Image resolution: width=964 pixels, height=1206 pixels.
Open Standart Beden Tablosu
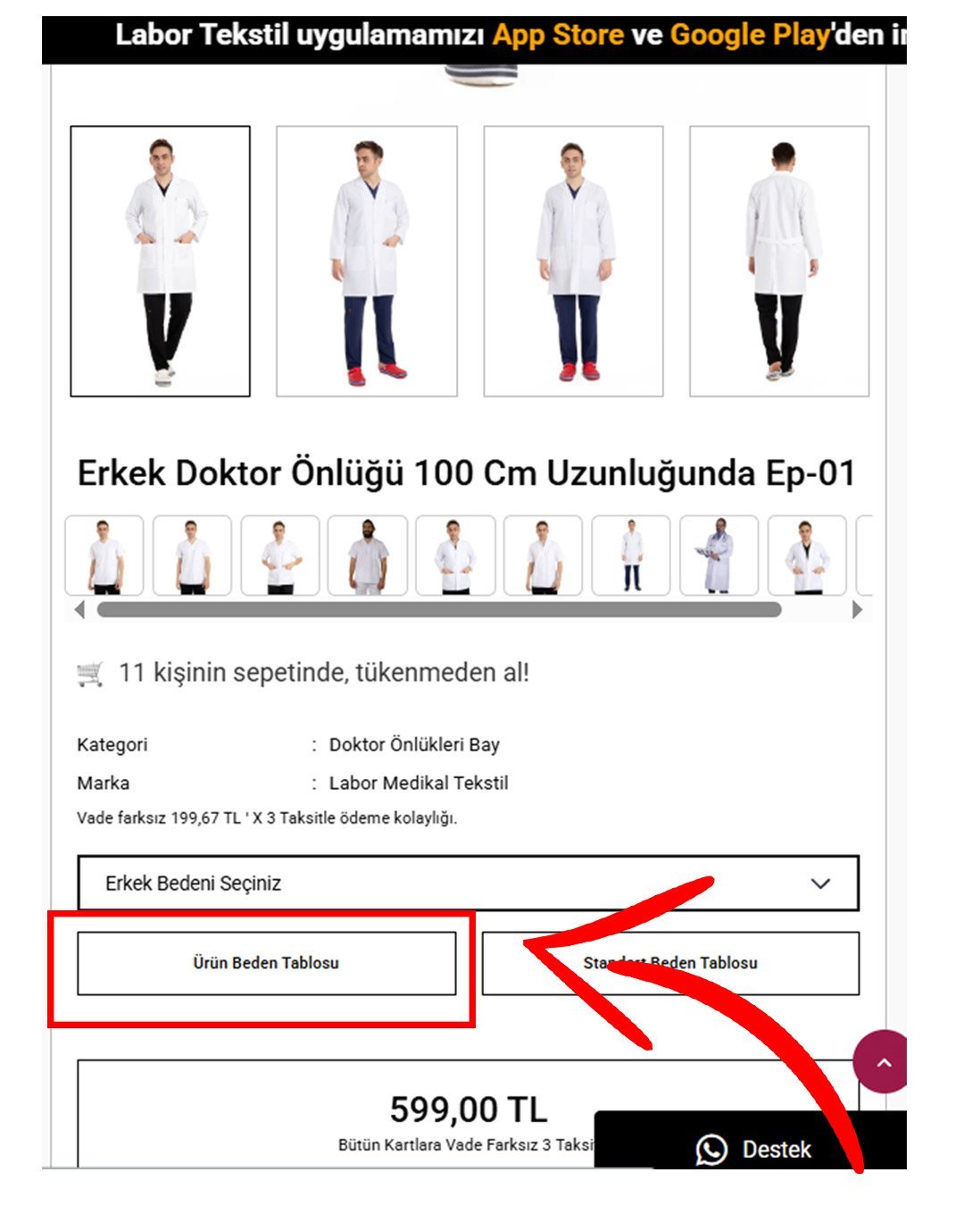(x=670, y=963)
